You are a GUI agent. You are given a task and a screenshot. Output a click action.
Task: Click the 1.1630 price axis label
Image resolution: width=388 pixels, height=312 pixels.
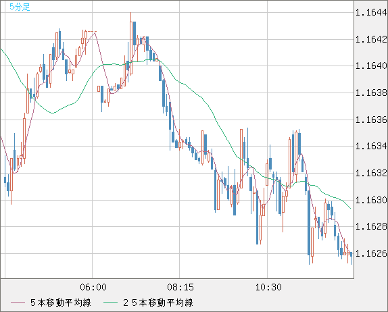pyautogui.click(x=371, y=200)
